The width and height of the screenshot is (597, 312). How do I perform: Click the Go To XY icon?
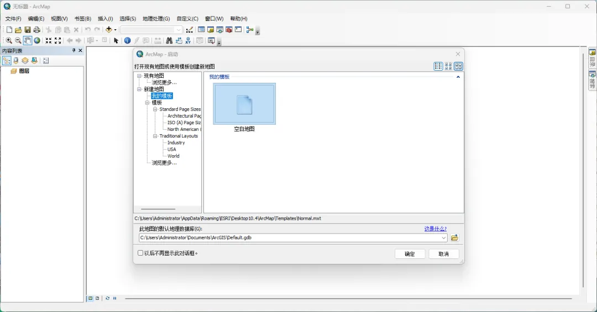pos(188,40)
